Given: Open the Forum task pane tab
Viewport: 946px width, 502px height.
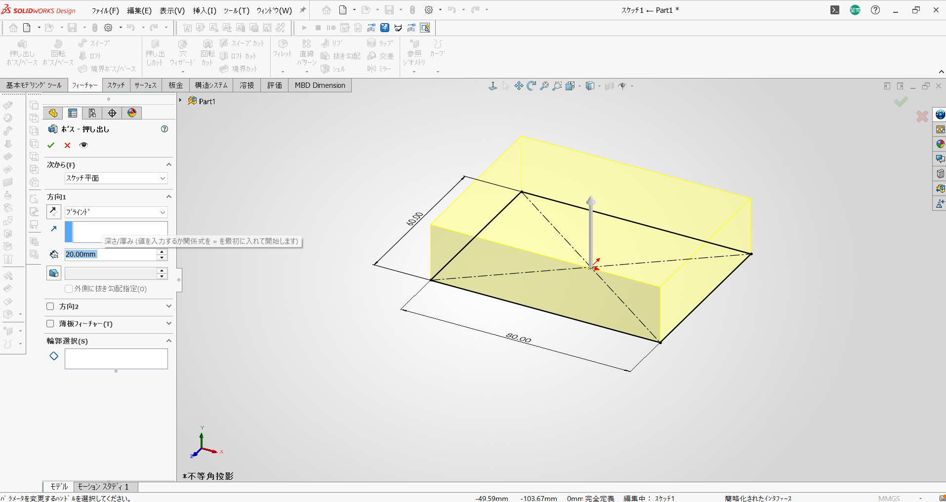Looking at the screenshot, I should click(x=940, y=159).
